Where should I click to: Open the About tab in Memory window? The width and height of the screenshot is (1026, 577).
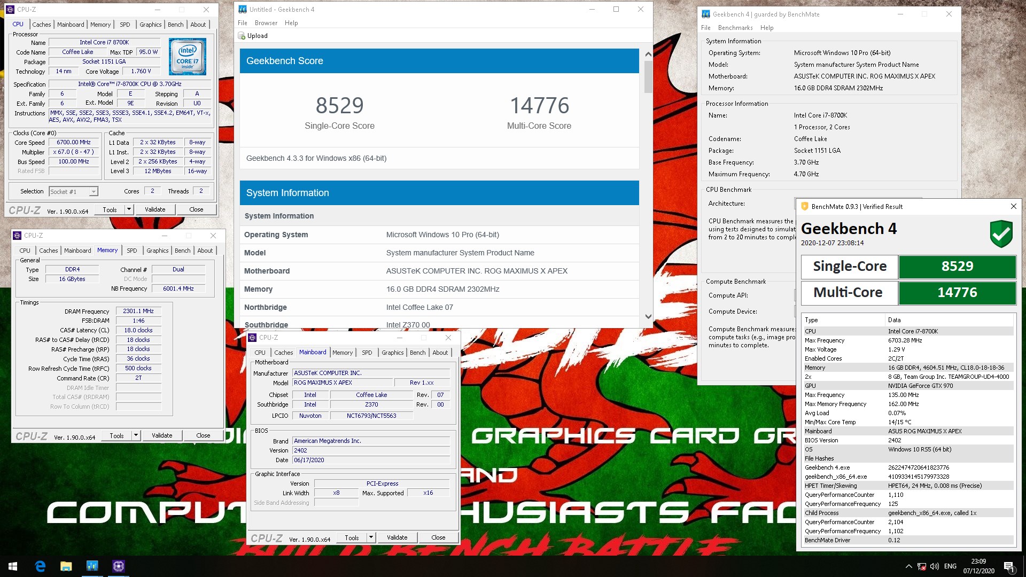pyautogui.click(x=205, y=251)
